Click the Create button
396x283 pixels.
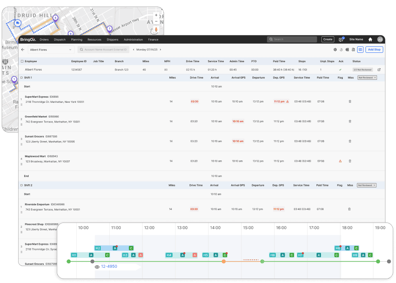327,40
